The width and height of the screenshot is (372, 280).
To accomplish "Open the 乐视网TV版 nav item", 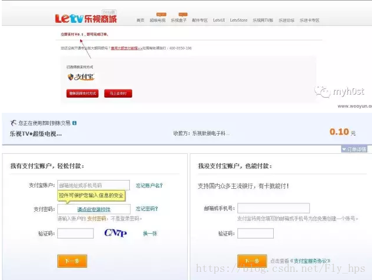I will (x=263, y=20).
